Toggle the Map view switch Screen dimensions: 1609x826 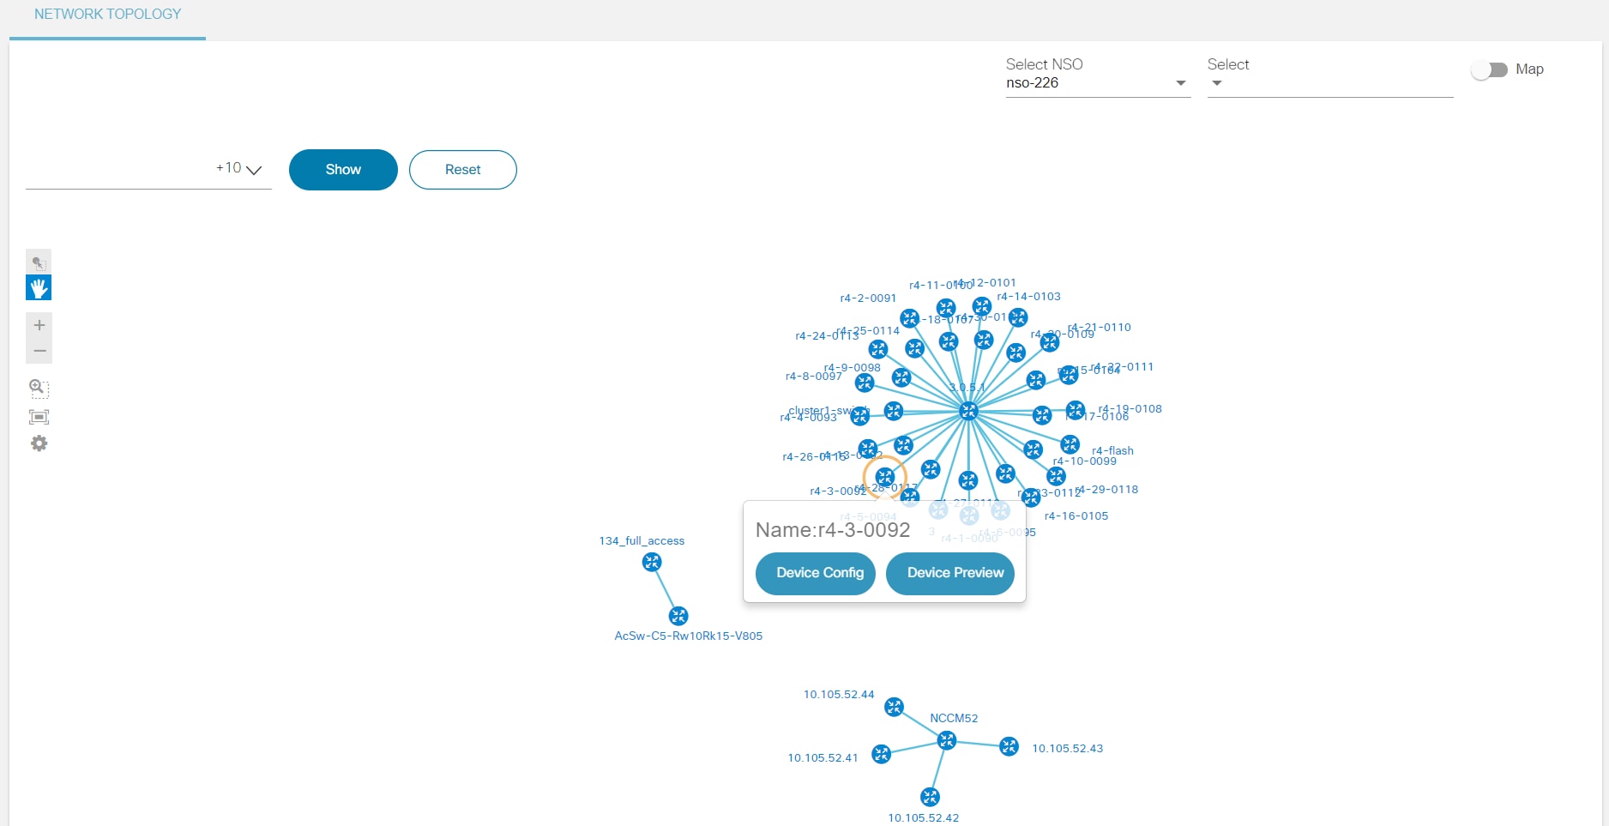pos(1490,69)
